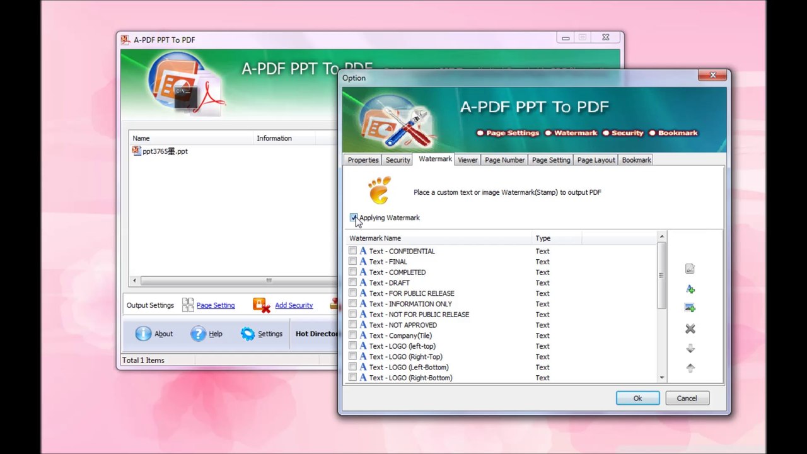Screen dimensions: 807x454
Task: Click the letter A icon beside CONFIDENTIAL
Action: 363,251
